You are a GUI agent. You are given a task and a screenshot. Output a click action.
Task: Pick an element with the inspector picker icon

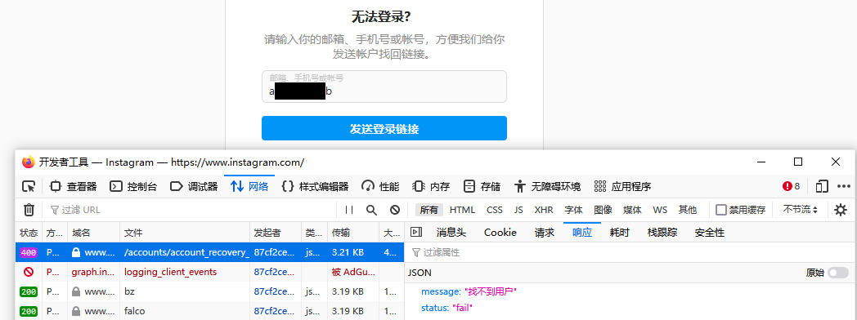pyautogui.click(x=29, y=186)
